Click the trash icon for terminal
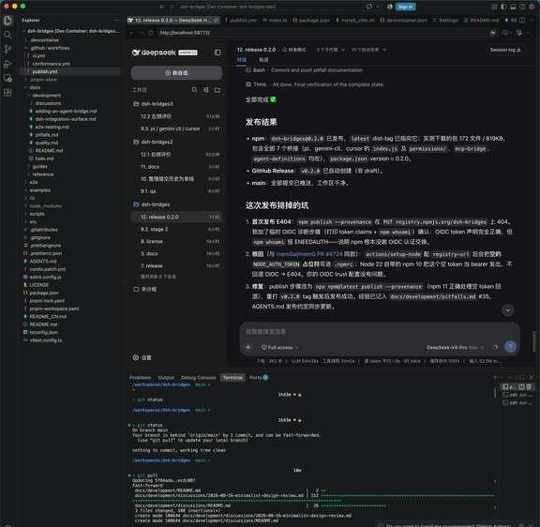Image resolution: width=540 pixels, height=527 pixels. click(529, 386)
